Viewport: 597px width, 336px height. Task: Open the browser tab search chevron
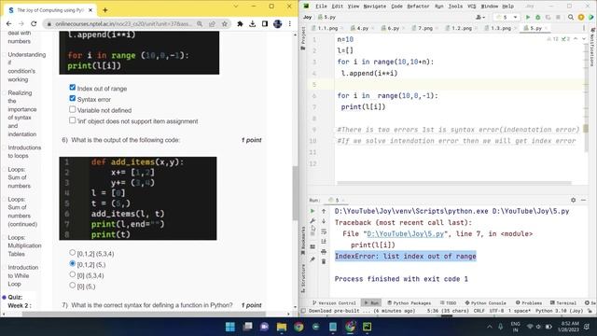pyautogui.click(x=236, y=7)
